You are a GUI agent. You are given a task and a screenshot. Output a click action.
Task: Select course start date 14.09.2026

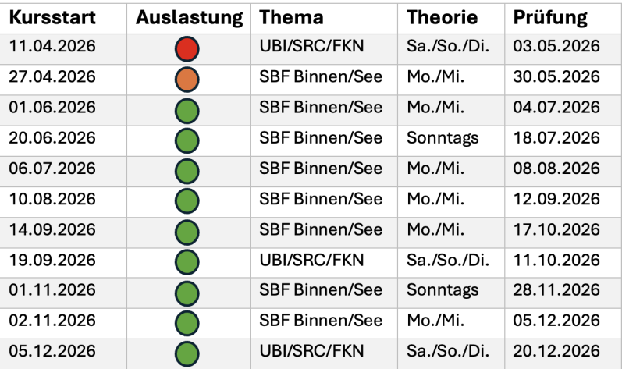52,230
